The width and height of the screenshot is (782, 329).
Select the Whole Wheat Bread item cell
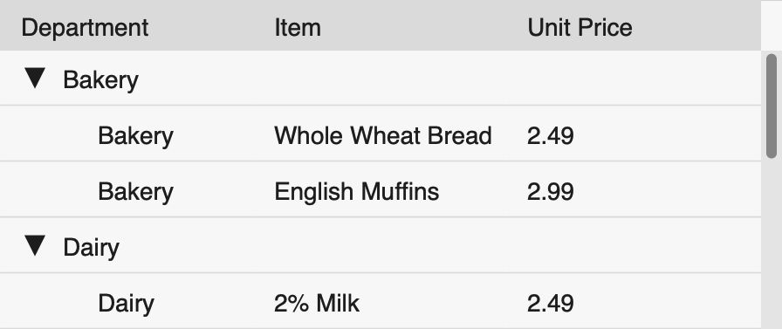click(x=383, y=135)
